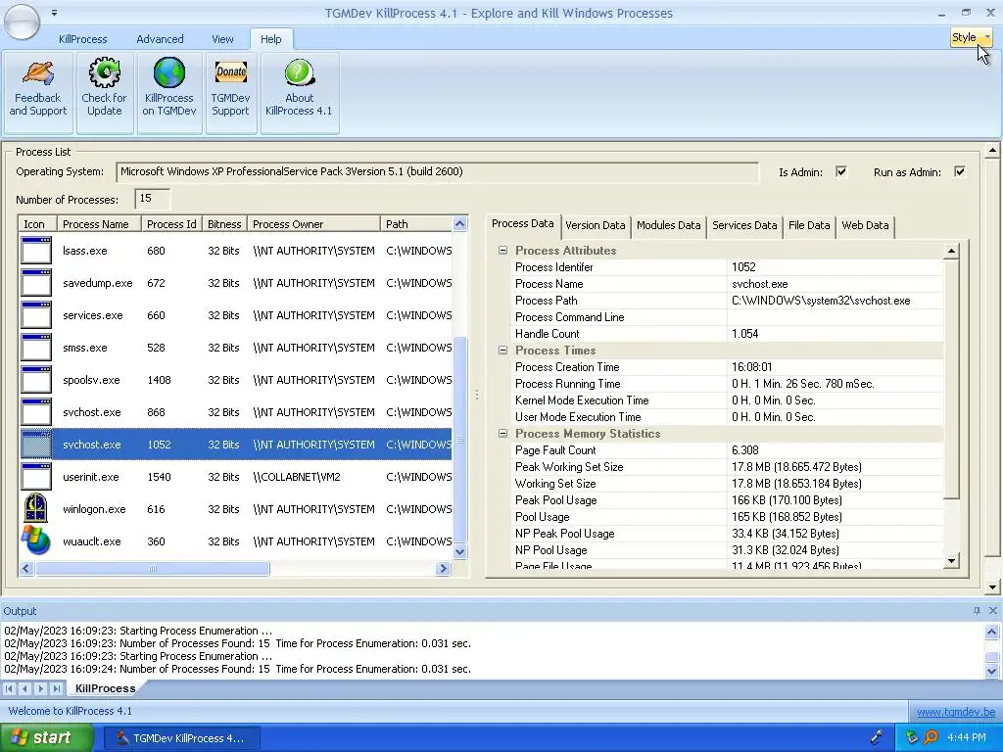Collapse the Process Memory Statistics group
This screenshot has height=752, width=1003.
click(x=502, y=434)
